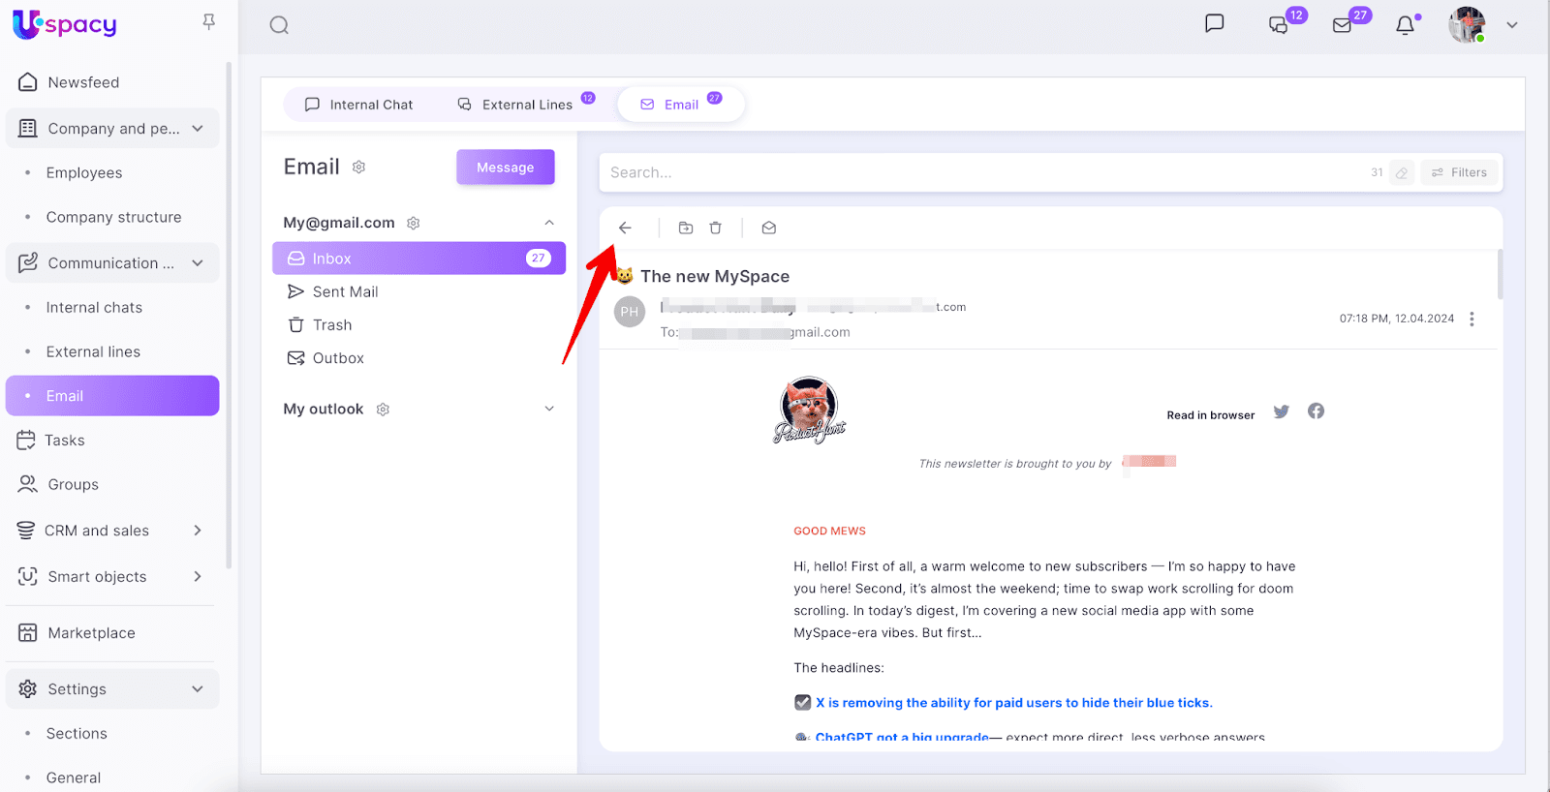Click the email Search field
The height and width of the screenshot is (792, 1550).
click(x=969, y=172)
